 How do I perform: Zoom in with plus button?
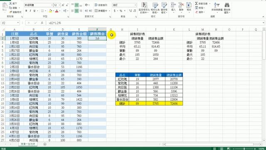(x=255, y=149)
